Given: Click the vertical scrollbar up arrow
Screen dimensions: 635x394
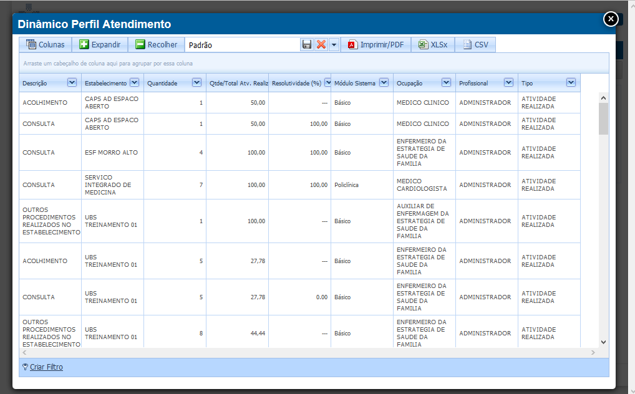Looking at the screenshot, I should 603,98.
